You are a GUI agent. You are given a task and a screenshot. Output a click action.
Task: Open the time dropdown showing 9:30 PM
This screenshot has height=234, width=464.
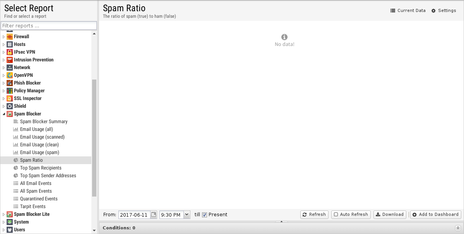point(187,215)
